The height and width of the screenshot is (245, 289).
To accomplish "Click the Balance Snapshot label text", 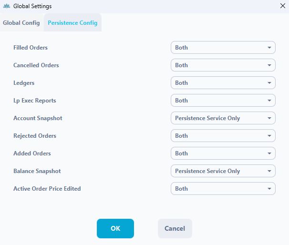I will click(37, 171).
